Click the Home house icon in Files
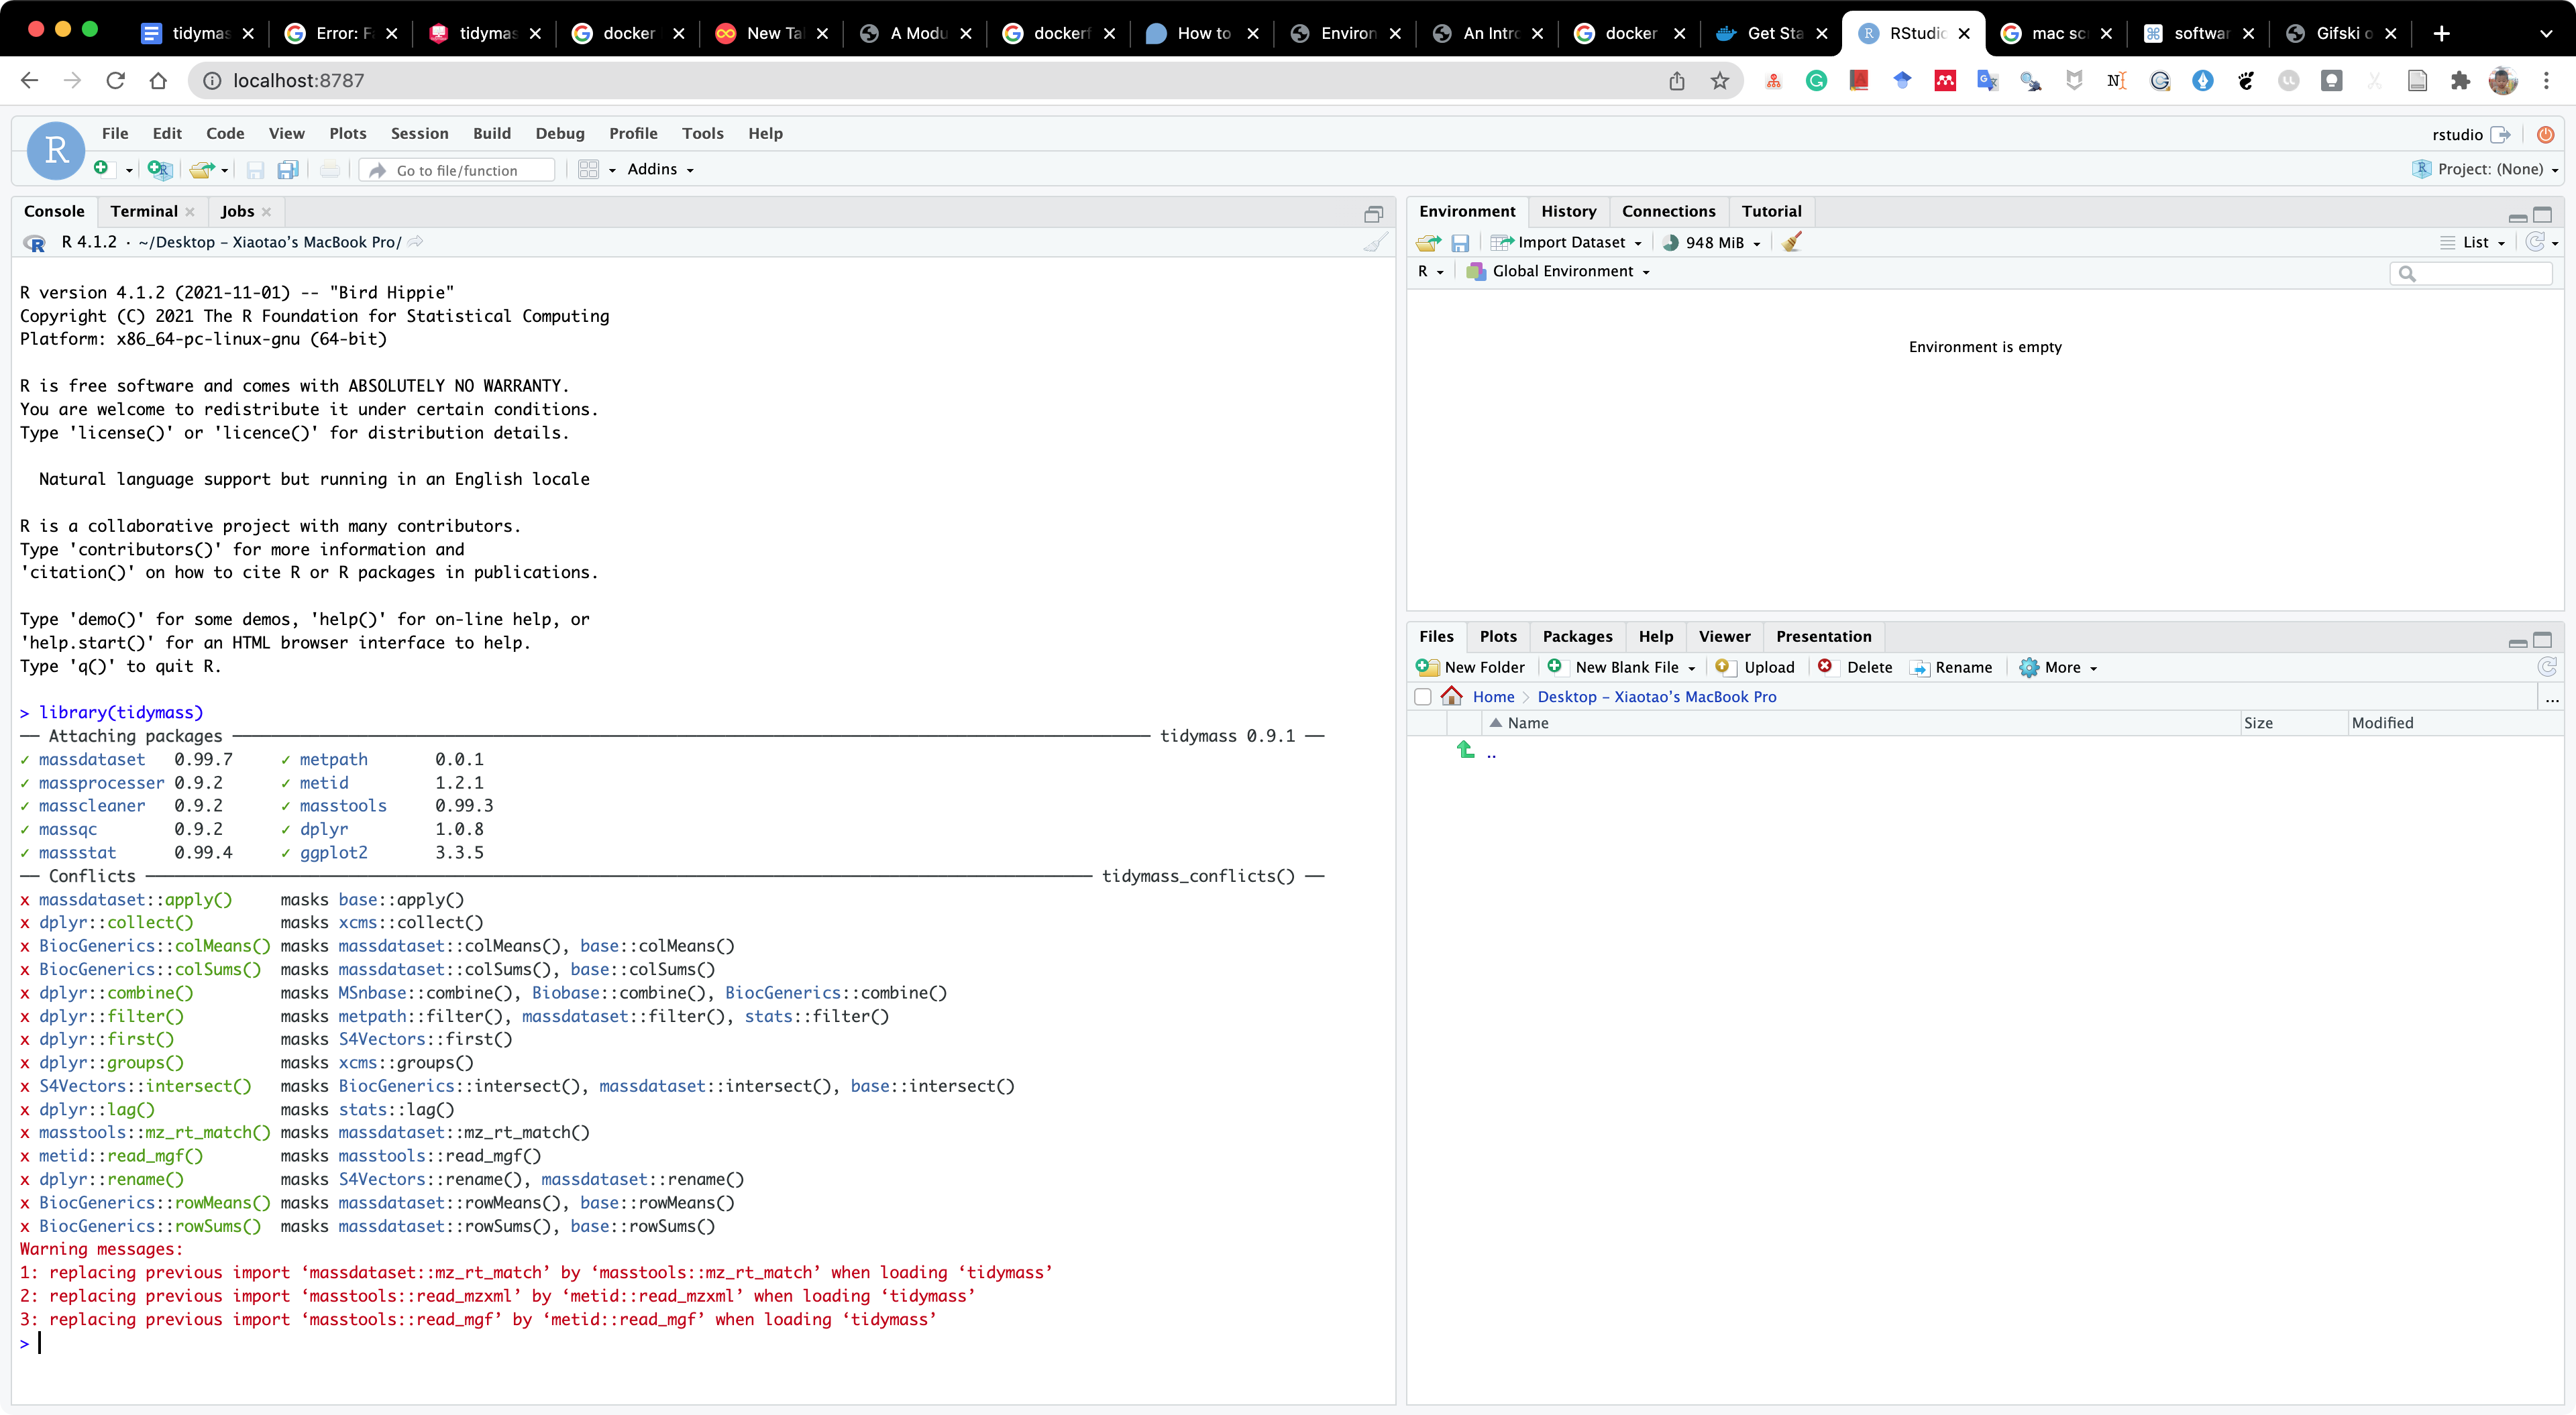 [1452, 696]
